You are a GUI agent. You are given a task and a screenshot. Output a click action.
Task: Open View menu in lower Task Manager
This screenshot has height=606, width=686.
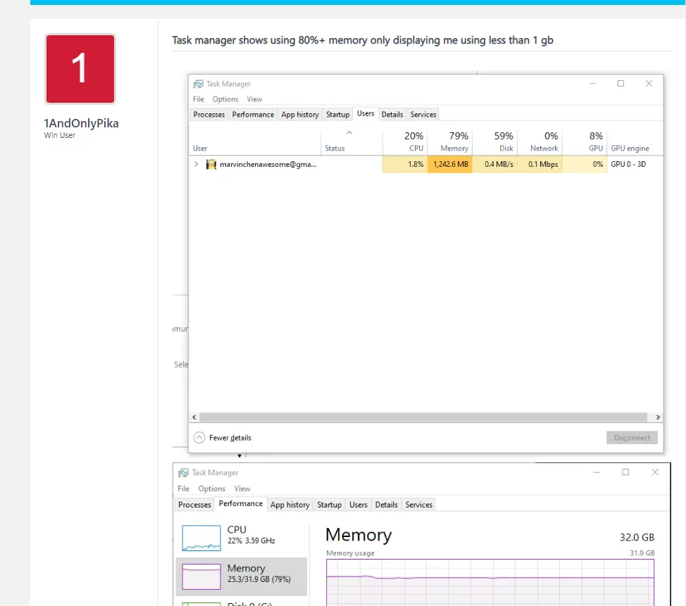click(x=242, y=489)
